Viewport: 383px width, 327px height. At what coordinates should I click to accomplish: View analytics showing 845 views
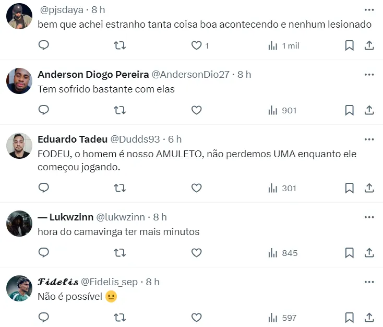click(282, 253)
